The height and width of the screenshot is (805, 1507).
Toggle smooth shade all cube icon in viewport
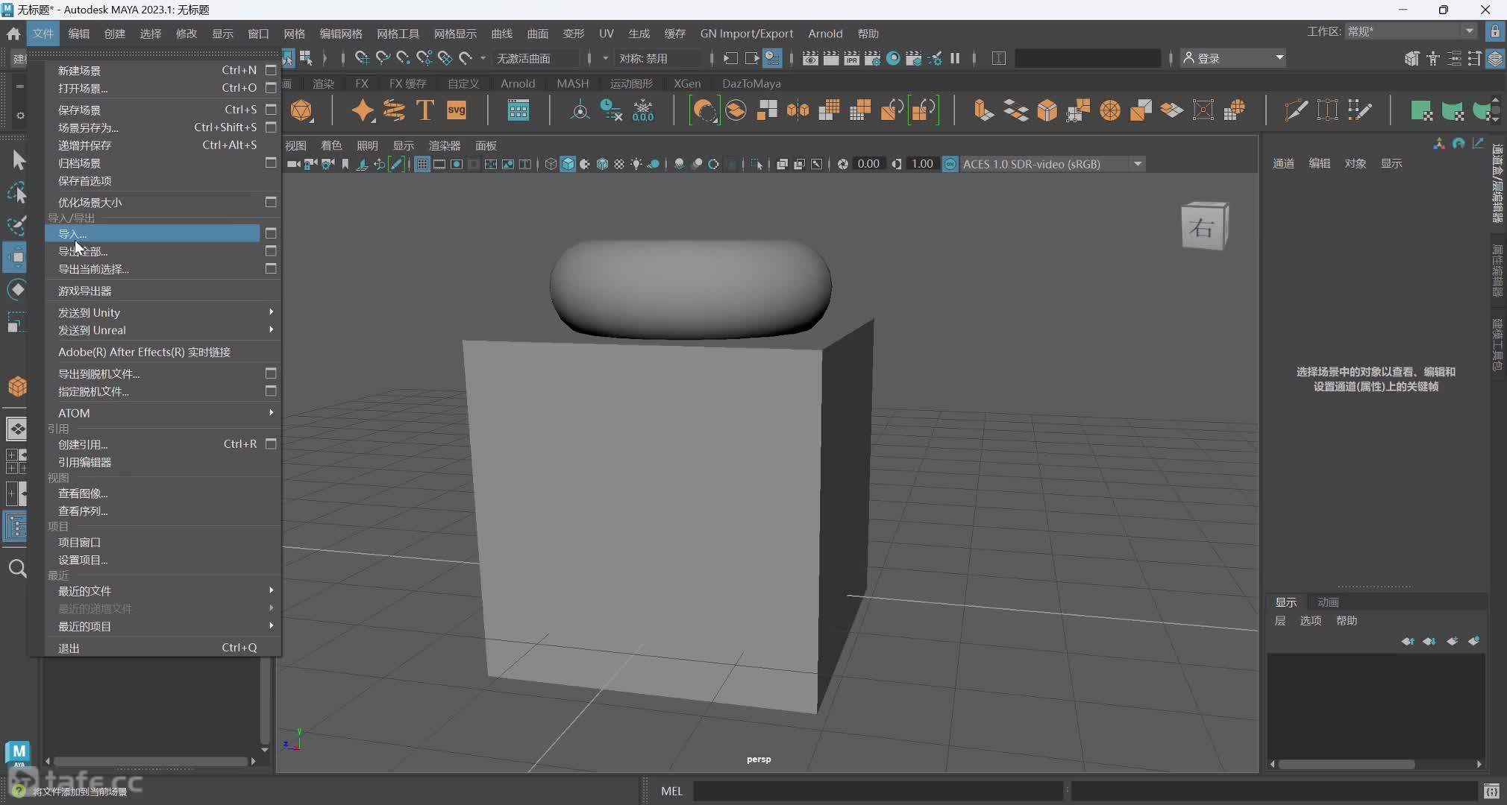coord(568,164)
